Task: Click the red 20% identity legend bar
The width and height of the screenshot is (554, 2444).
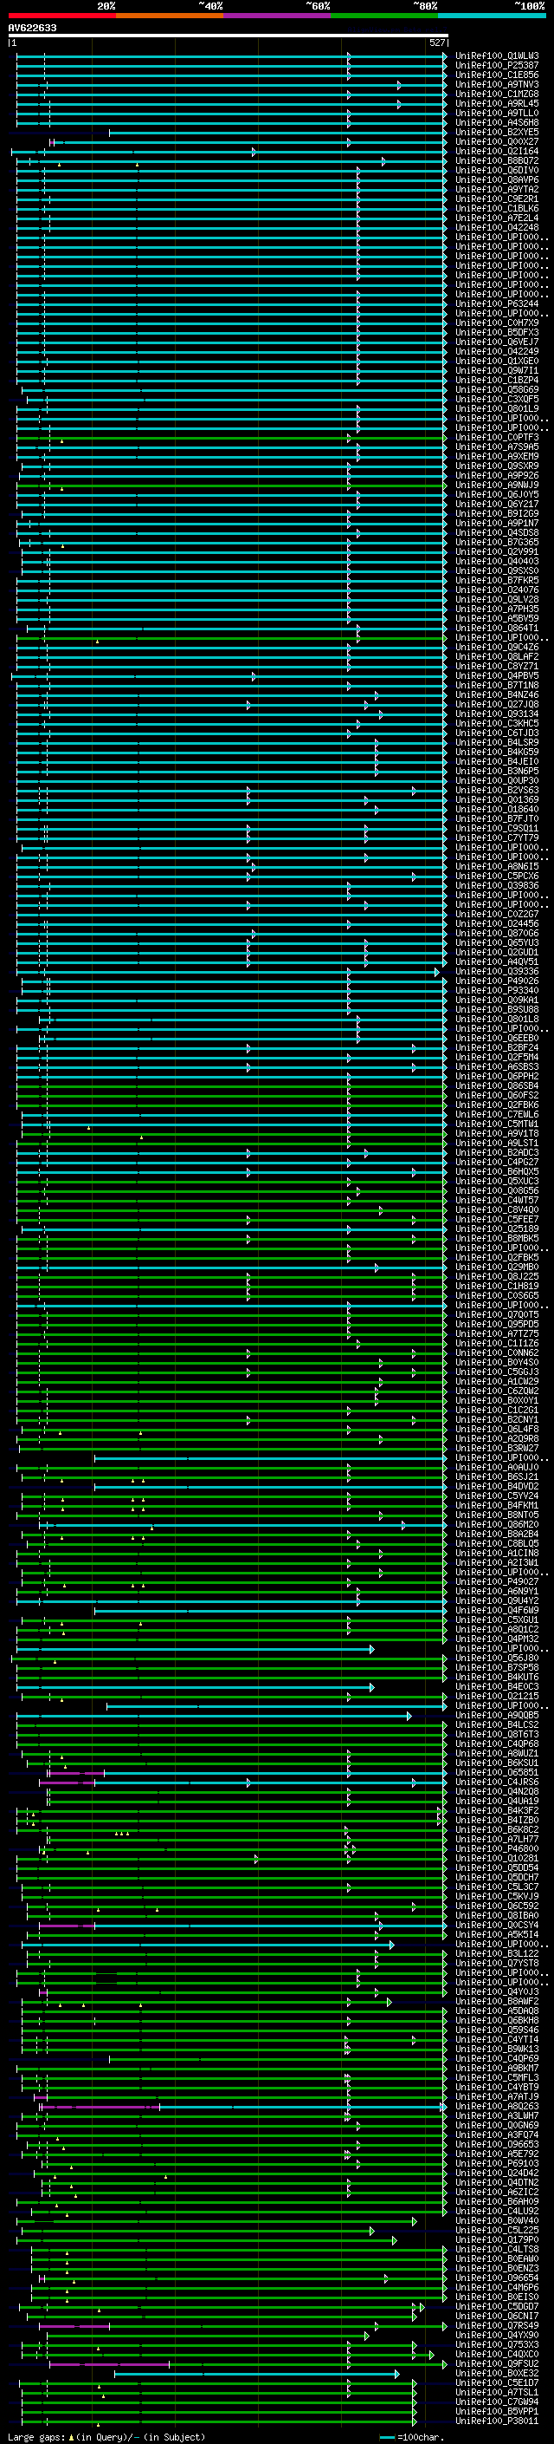Action: click(x=61, y=16)
